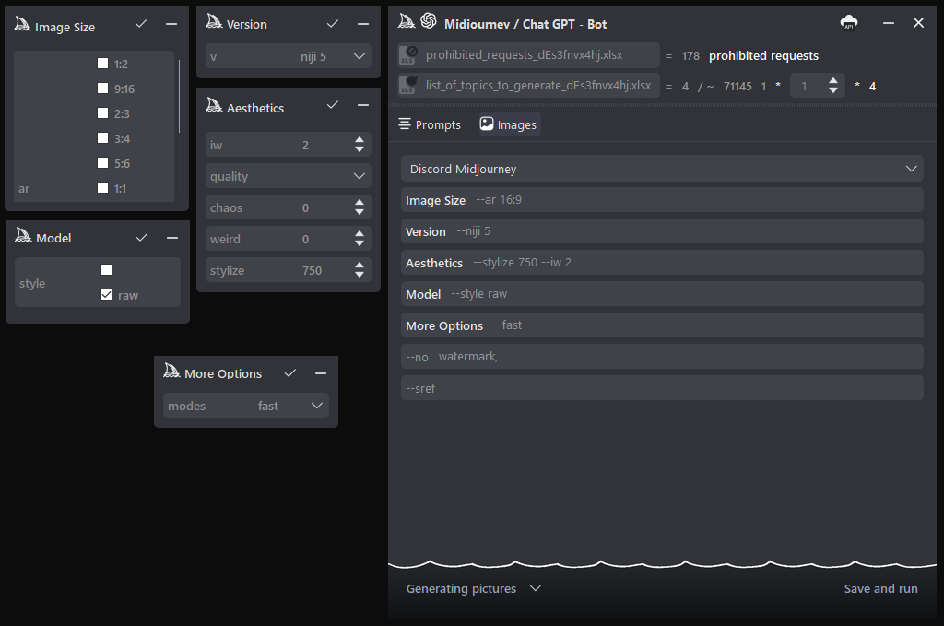The height and width of the screenshot is (626, 944).
Task: Collapse the Image Size panel with the minus icon
Action: click(x=171, y=24)
